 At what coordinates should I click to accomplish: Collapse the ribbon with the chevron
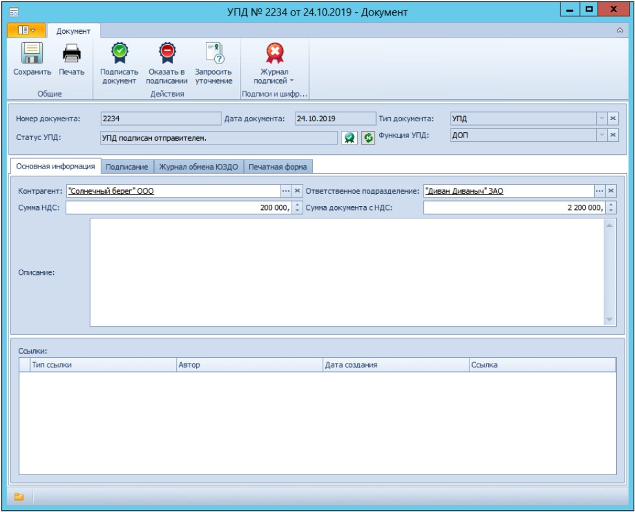[619, 30]
